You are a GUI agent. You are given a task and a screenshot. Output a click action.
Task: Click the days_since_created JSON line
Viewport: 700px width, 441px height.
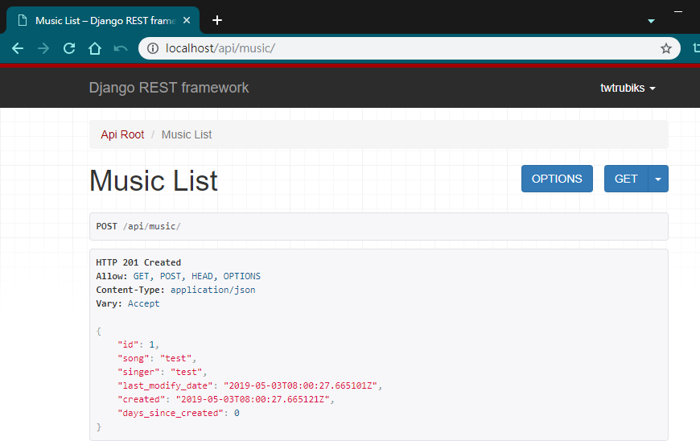point(178,413)
